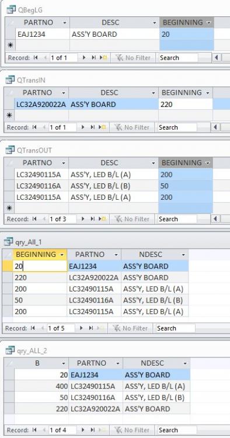Screen dimensions: 230x438
Task: Open B column dropdown in qry_ALL_2
Action: [64, 363]
